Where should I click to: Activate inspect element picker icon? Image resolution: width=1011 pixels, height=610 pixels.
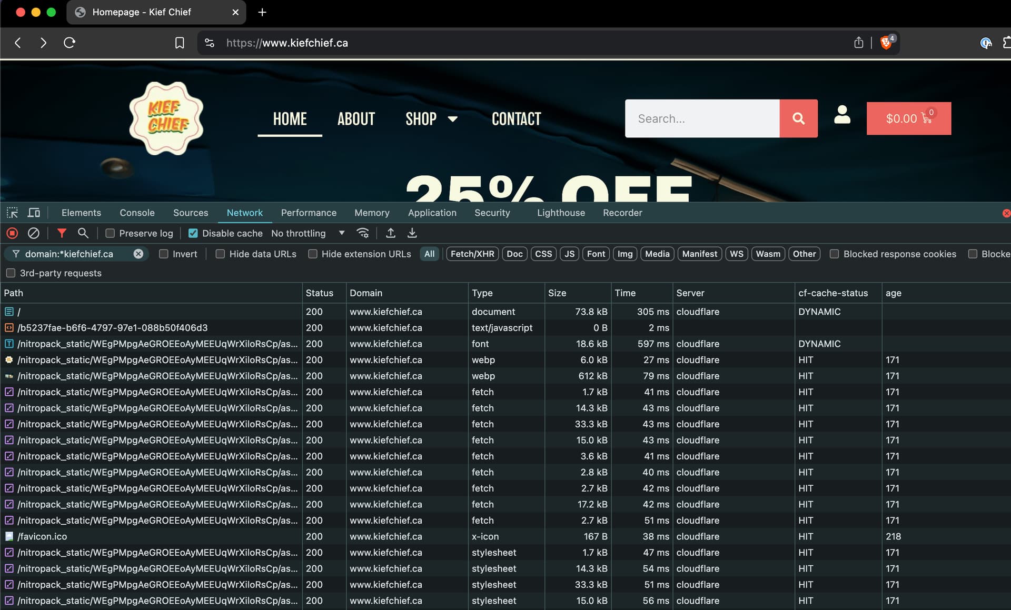pyautogui.click(x=12, y=213)
